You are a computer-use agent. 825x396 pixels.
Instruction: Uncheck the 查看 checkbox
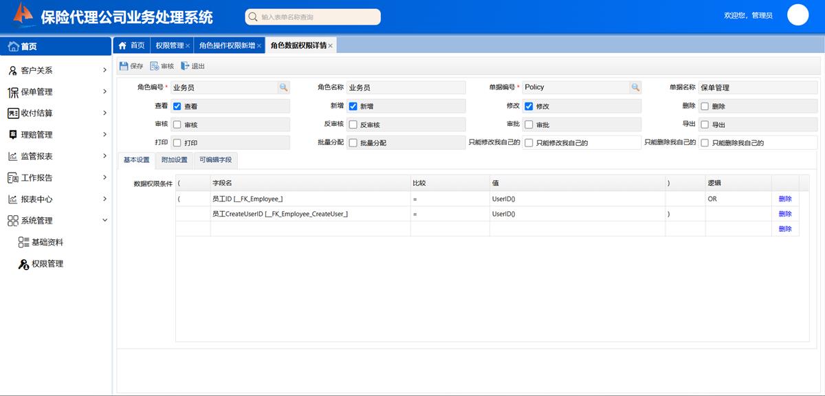click(x=177, y=107)
